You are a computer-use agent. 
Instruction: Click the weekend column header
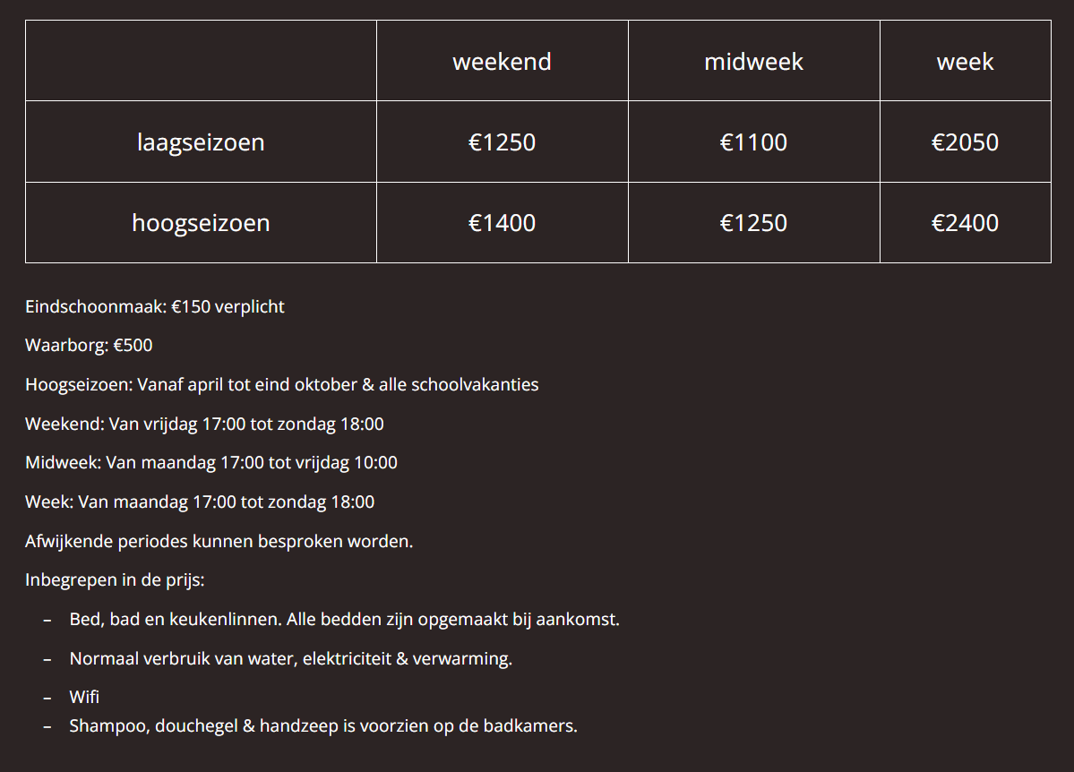tap(502, 62)
